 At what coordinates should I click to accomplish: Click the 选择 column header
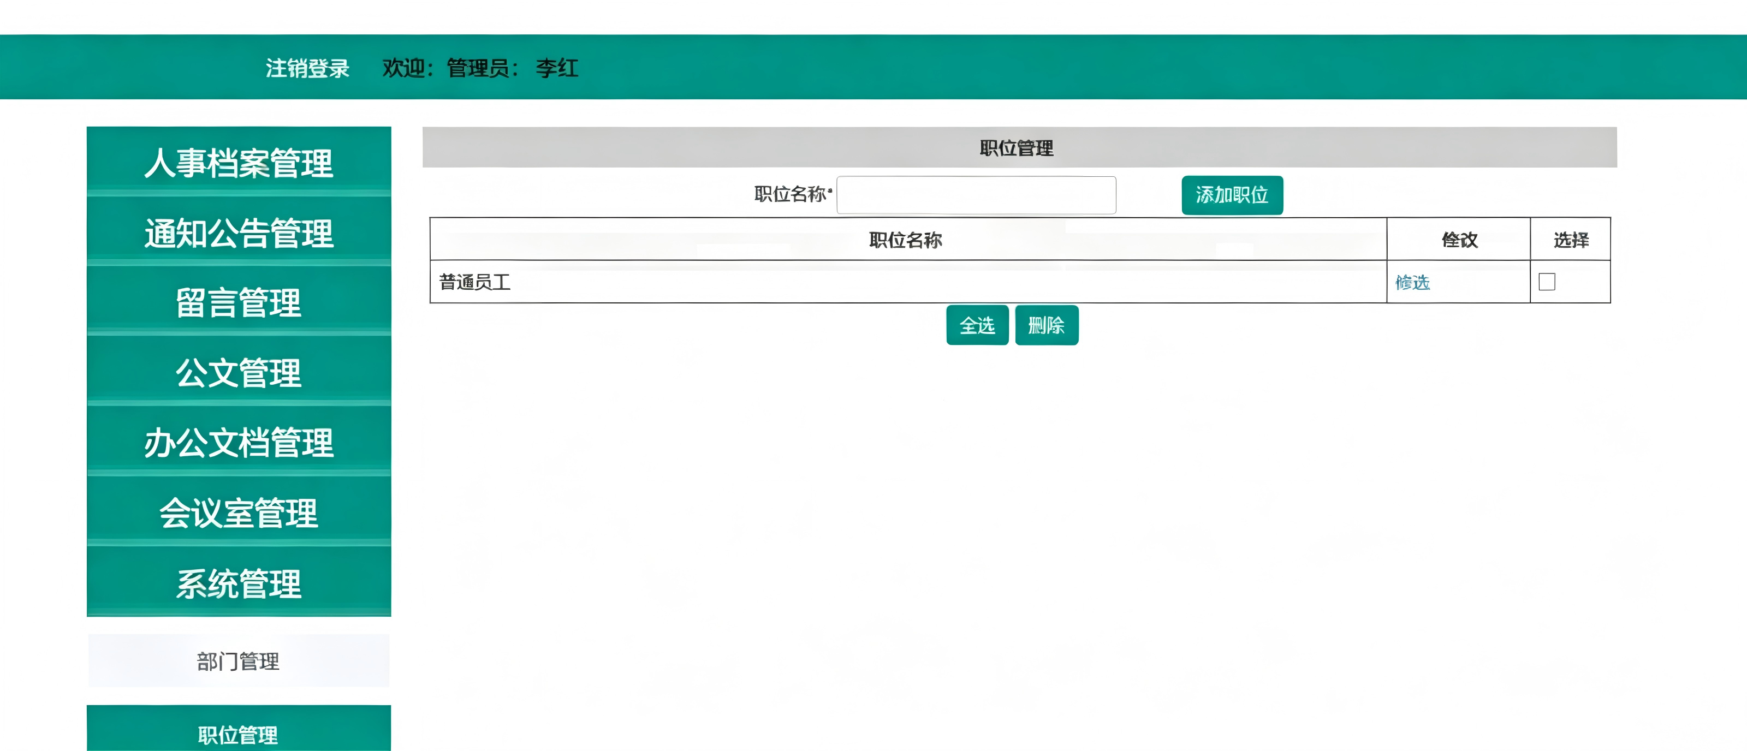coord(1571,239)
